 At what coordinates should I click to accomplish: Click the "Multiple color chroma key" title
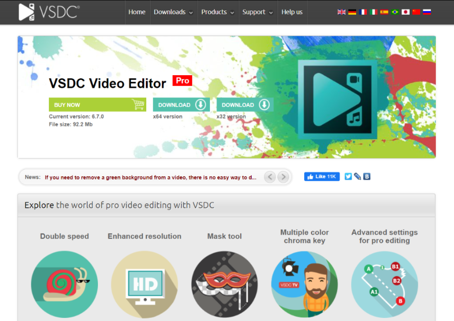305,236
